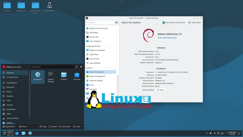The image size is (243, 137).
Task: Select the All Applications category
Action: pyautogui.click(x=15, y=77)
